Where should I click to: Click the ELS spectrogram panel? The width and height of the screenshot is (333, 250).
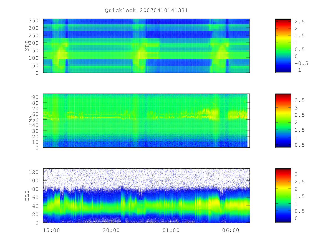pos(147,196)
